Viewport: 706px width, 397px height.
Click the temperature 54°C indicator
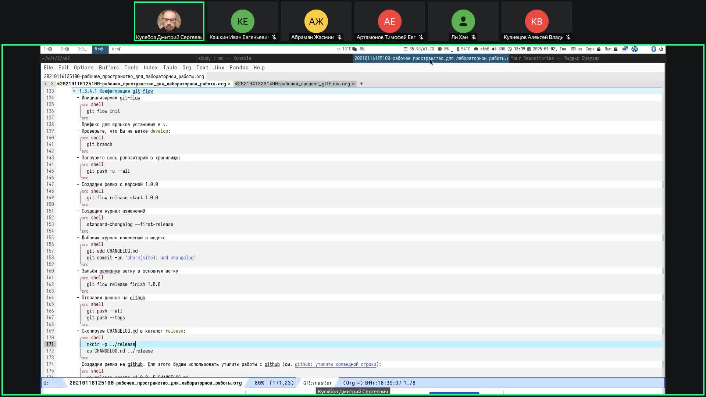[463, 49]
